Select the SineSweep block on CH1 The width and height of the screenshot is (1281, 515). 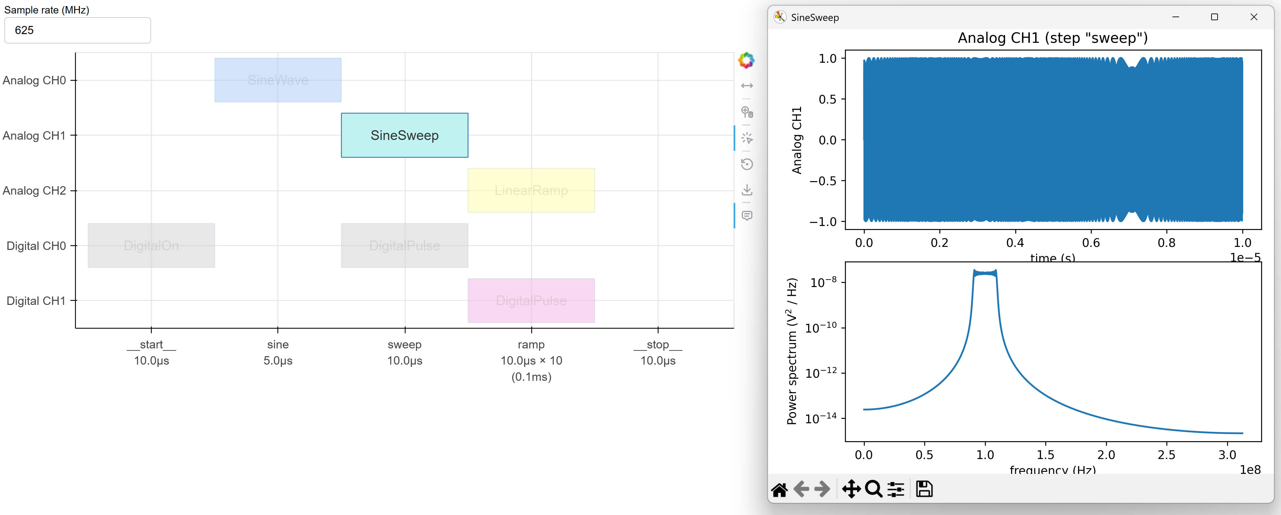click(x=404, y=135)
